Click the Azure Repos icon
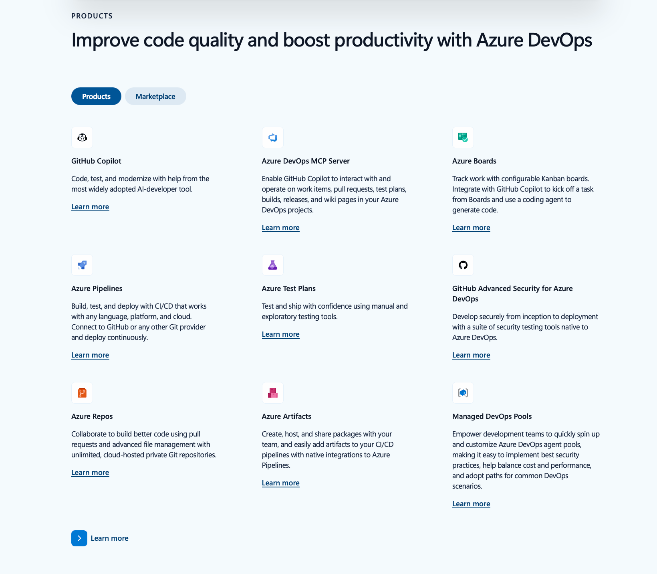The image size is (657, 574). pyautogui.click(x=82, y=393)
